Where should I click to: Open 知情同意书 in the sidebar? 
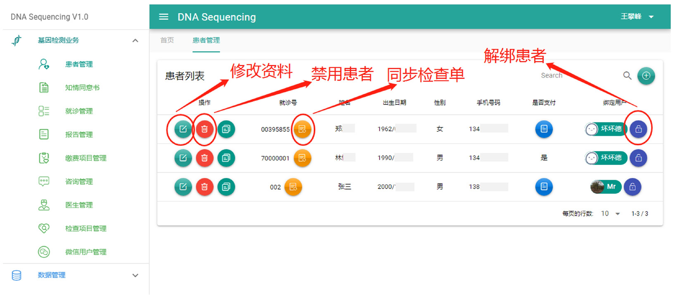(82, 88)
